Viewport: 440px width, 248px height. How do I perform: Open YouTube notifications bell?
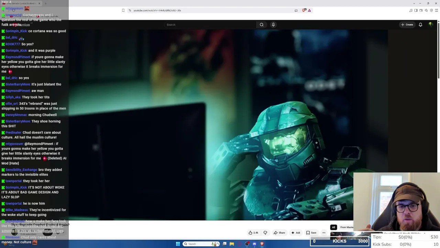pos(420,25)
